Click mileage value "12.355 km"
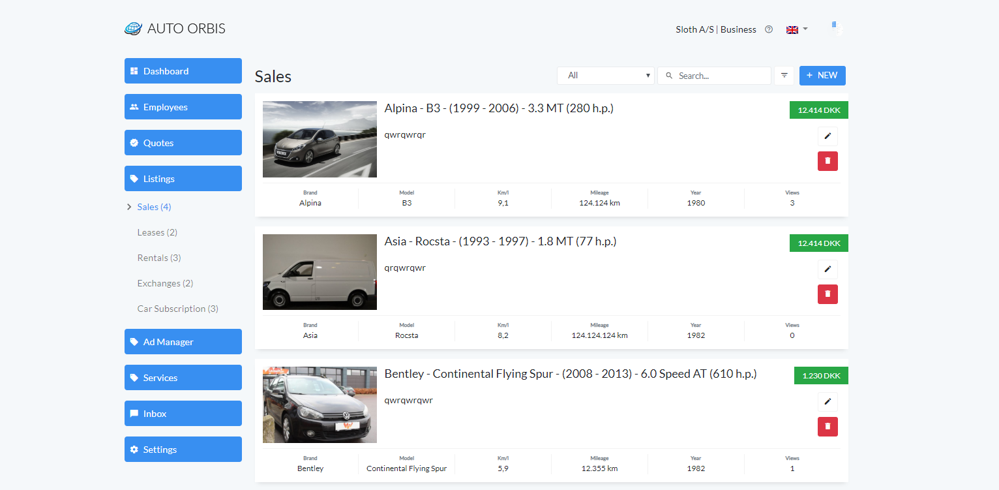999x490 pixels. coord(599,468)
